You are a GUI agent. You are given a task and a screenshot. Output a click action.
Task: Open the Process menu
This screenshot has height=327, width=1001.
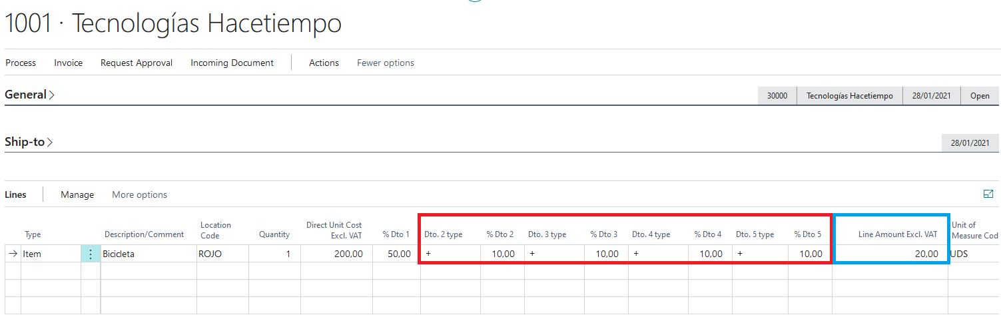pos(21,63)
